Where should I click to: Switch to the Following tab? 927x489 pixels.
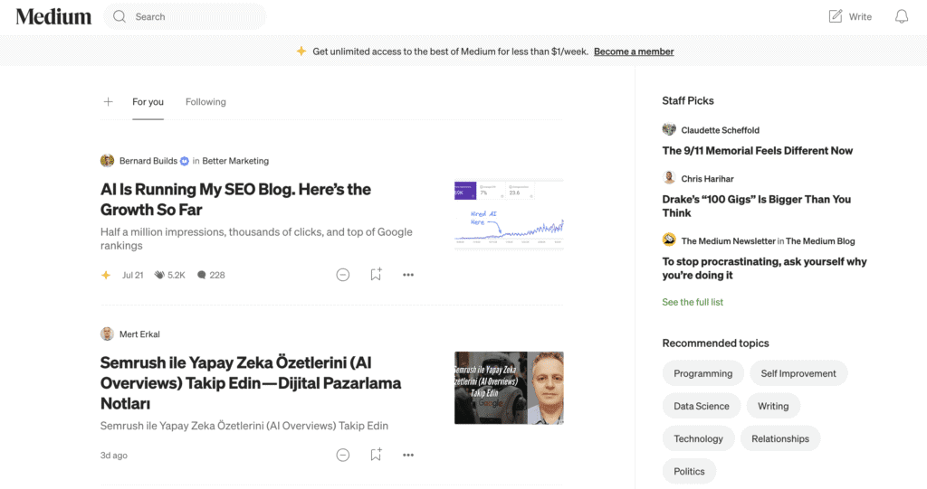pos(205,101)
